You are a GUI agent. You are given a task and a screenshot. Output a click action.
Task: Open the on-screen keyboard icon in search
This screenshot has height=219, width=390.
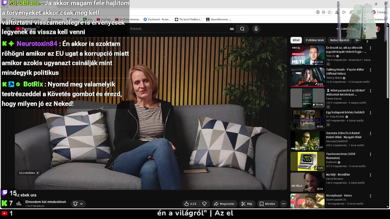pos(232,29)
